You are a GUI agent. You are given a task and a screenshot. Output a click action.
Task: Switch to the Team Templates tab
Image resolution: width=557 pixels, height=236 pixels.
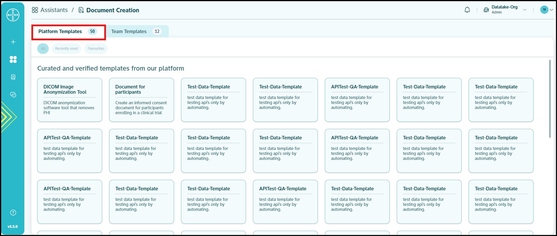coord(136,31)
